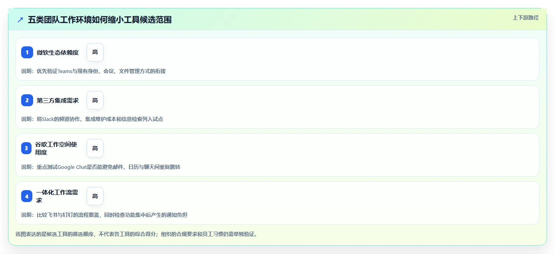555x254 pixels.
Task: Click the 上下游路径 label
Action: point(525,18)
